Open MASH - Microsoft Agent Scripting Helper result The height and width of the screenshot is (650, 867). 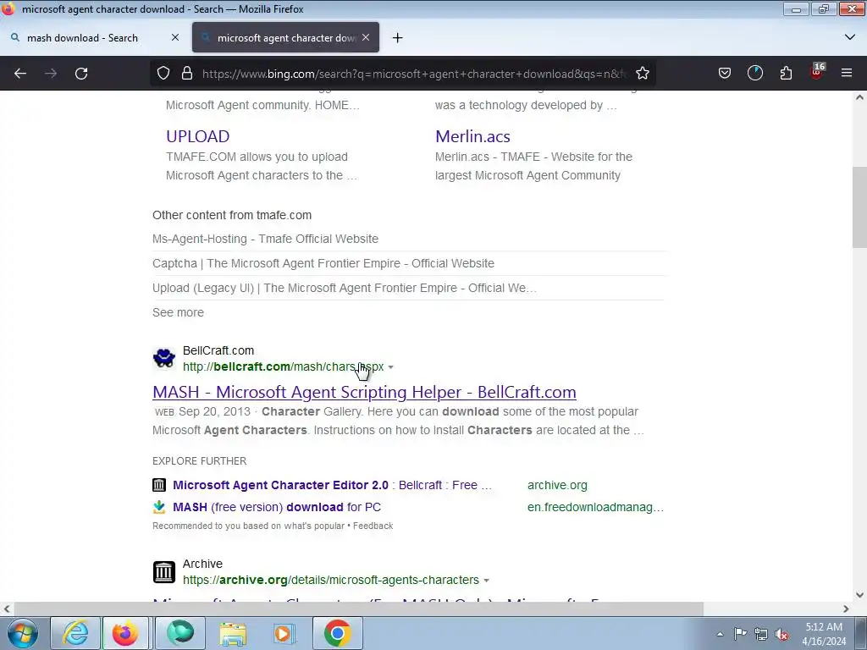click(364, 392)
